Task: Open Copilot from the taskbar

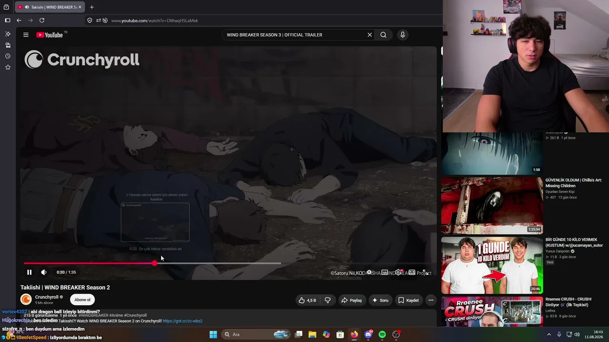Action: point(326,334)
